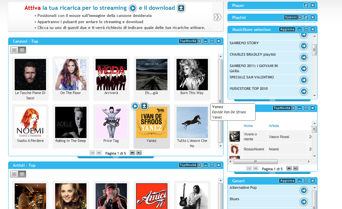Minimize the MusicStore selection panel
The height and width of the screenshot is (209, 342).
click(300, 29)
